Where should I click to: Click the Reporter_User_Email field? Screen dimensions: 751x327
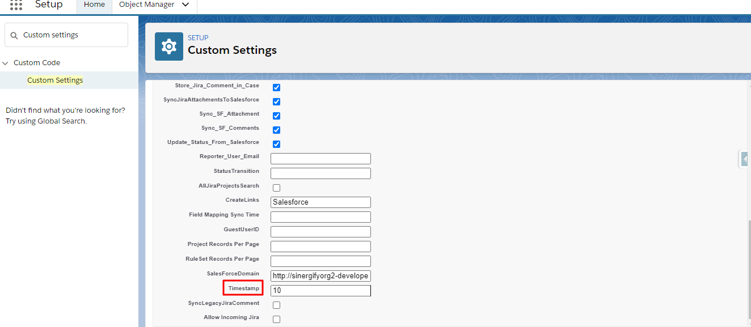pyautogui.click(x=320, y=158)
